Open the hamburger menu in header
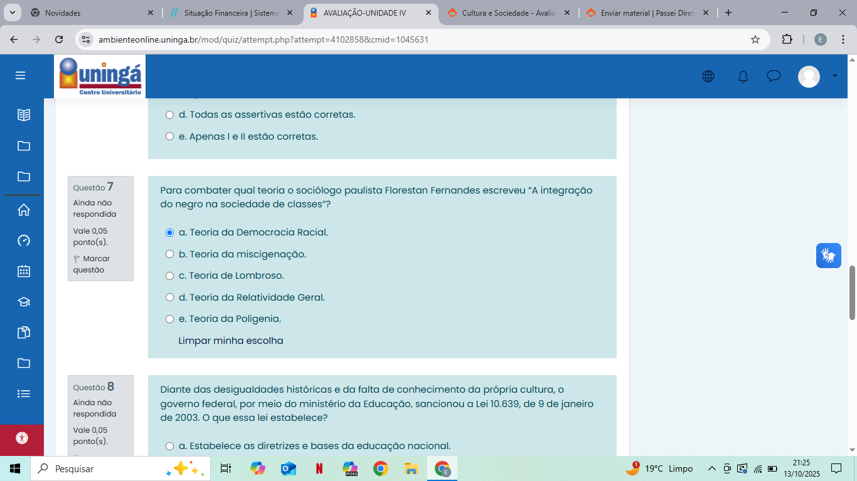The width and height of the screenshot is (857, 481). click(21, 76)
